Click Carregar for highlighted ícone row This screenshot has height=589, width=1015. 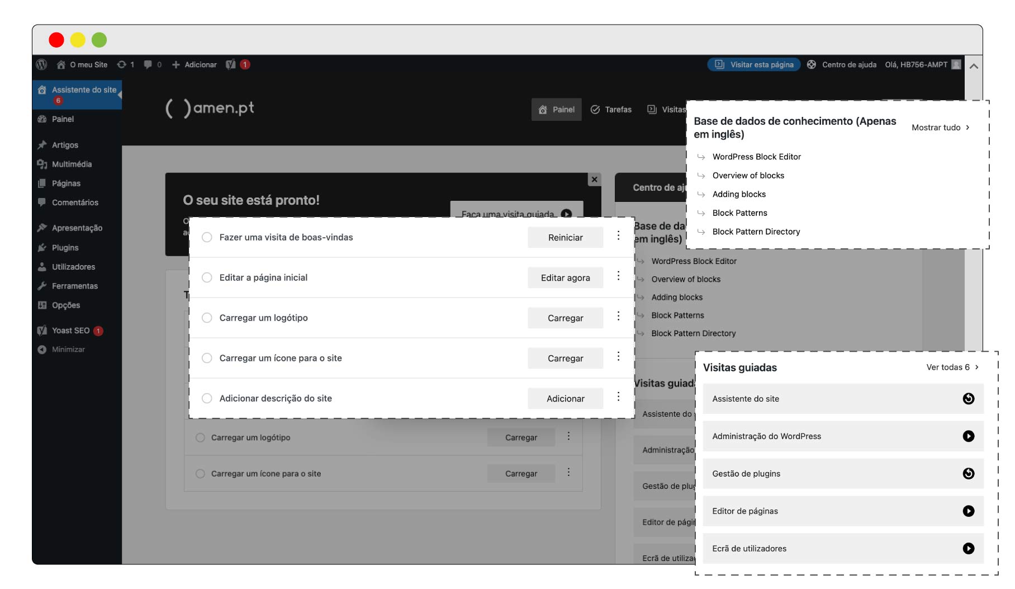tap(566, 358)
